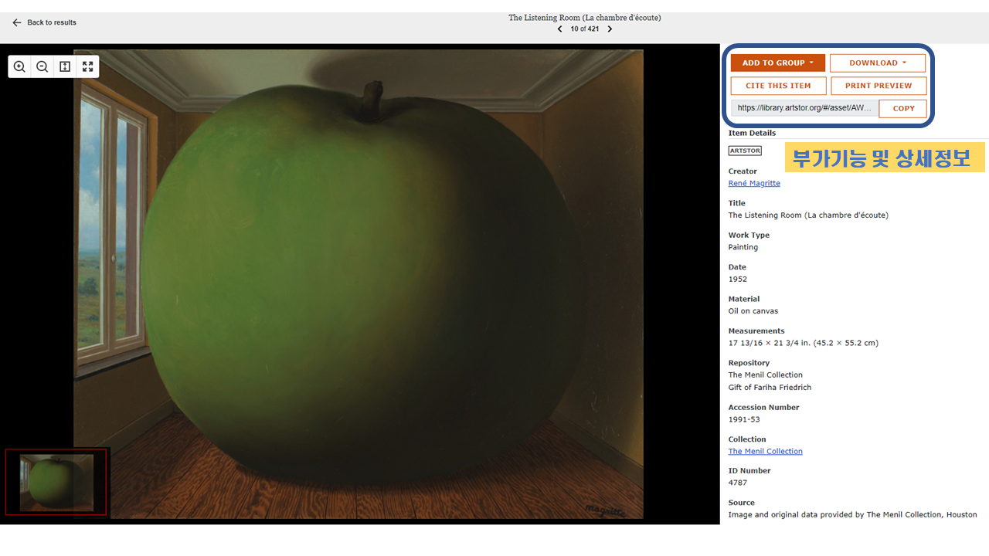
Task: Copy the asset URL
Action: pos(903,109)
